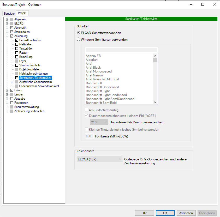This screenshot has width=220, height=217.
Task: Check the Textgröße checkbox
Action: 17,49
